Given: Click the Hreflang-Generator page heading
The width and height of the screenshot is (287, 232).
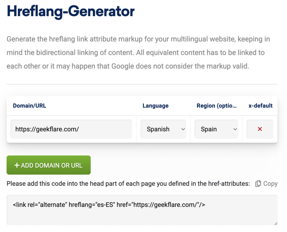Looking at the screenshot, I should 71,11.
